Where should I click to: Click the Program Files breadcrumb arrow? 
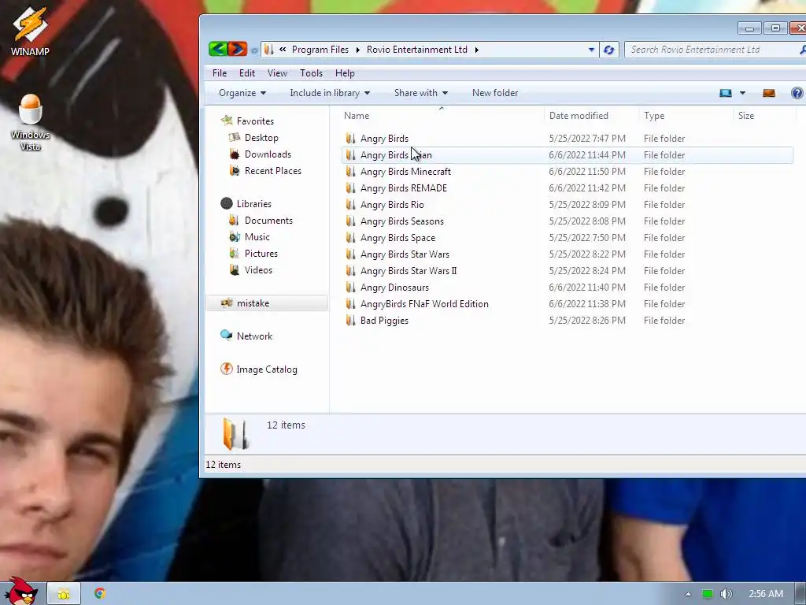pyautogui.click(x=358, y=50)
